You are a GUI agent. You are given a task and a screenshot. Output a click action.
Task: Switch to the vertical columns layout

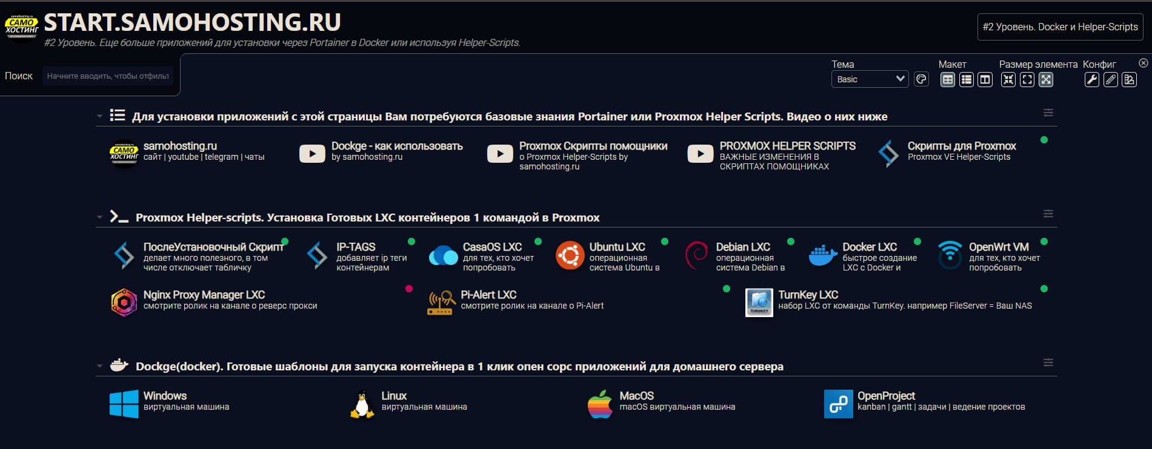click(985, 79)
